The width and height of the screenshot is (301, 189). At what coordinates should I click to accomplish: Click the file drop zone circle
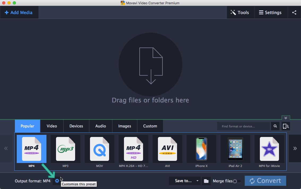[x=150, y=64]
